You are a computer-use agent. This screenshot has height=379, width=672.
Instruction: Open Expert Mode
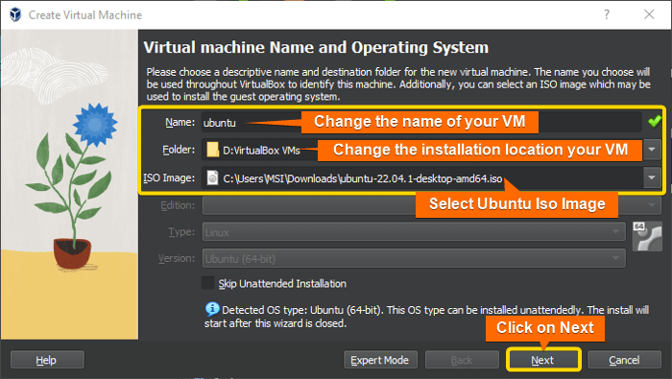point(379,360)
